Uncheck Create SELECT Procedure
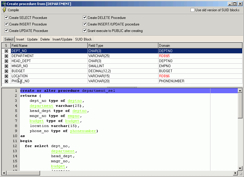This screenshot has height=177, width=244. pyautogui.click(x=6, y=17)
